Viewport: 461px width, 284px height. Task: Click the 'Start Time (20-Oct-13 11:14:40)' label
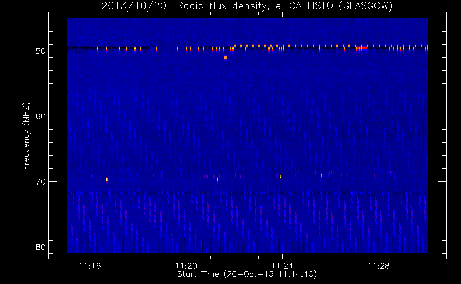point(247,274)
